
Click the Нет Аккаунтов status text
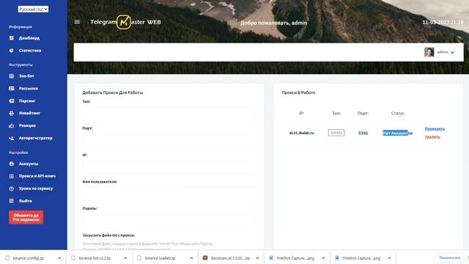[397, 133]
